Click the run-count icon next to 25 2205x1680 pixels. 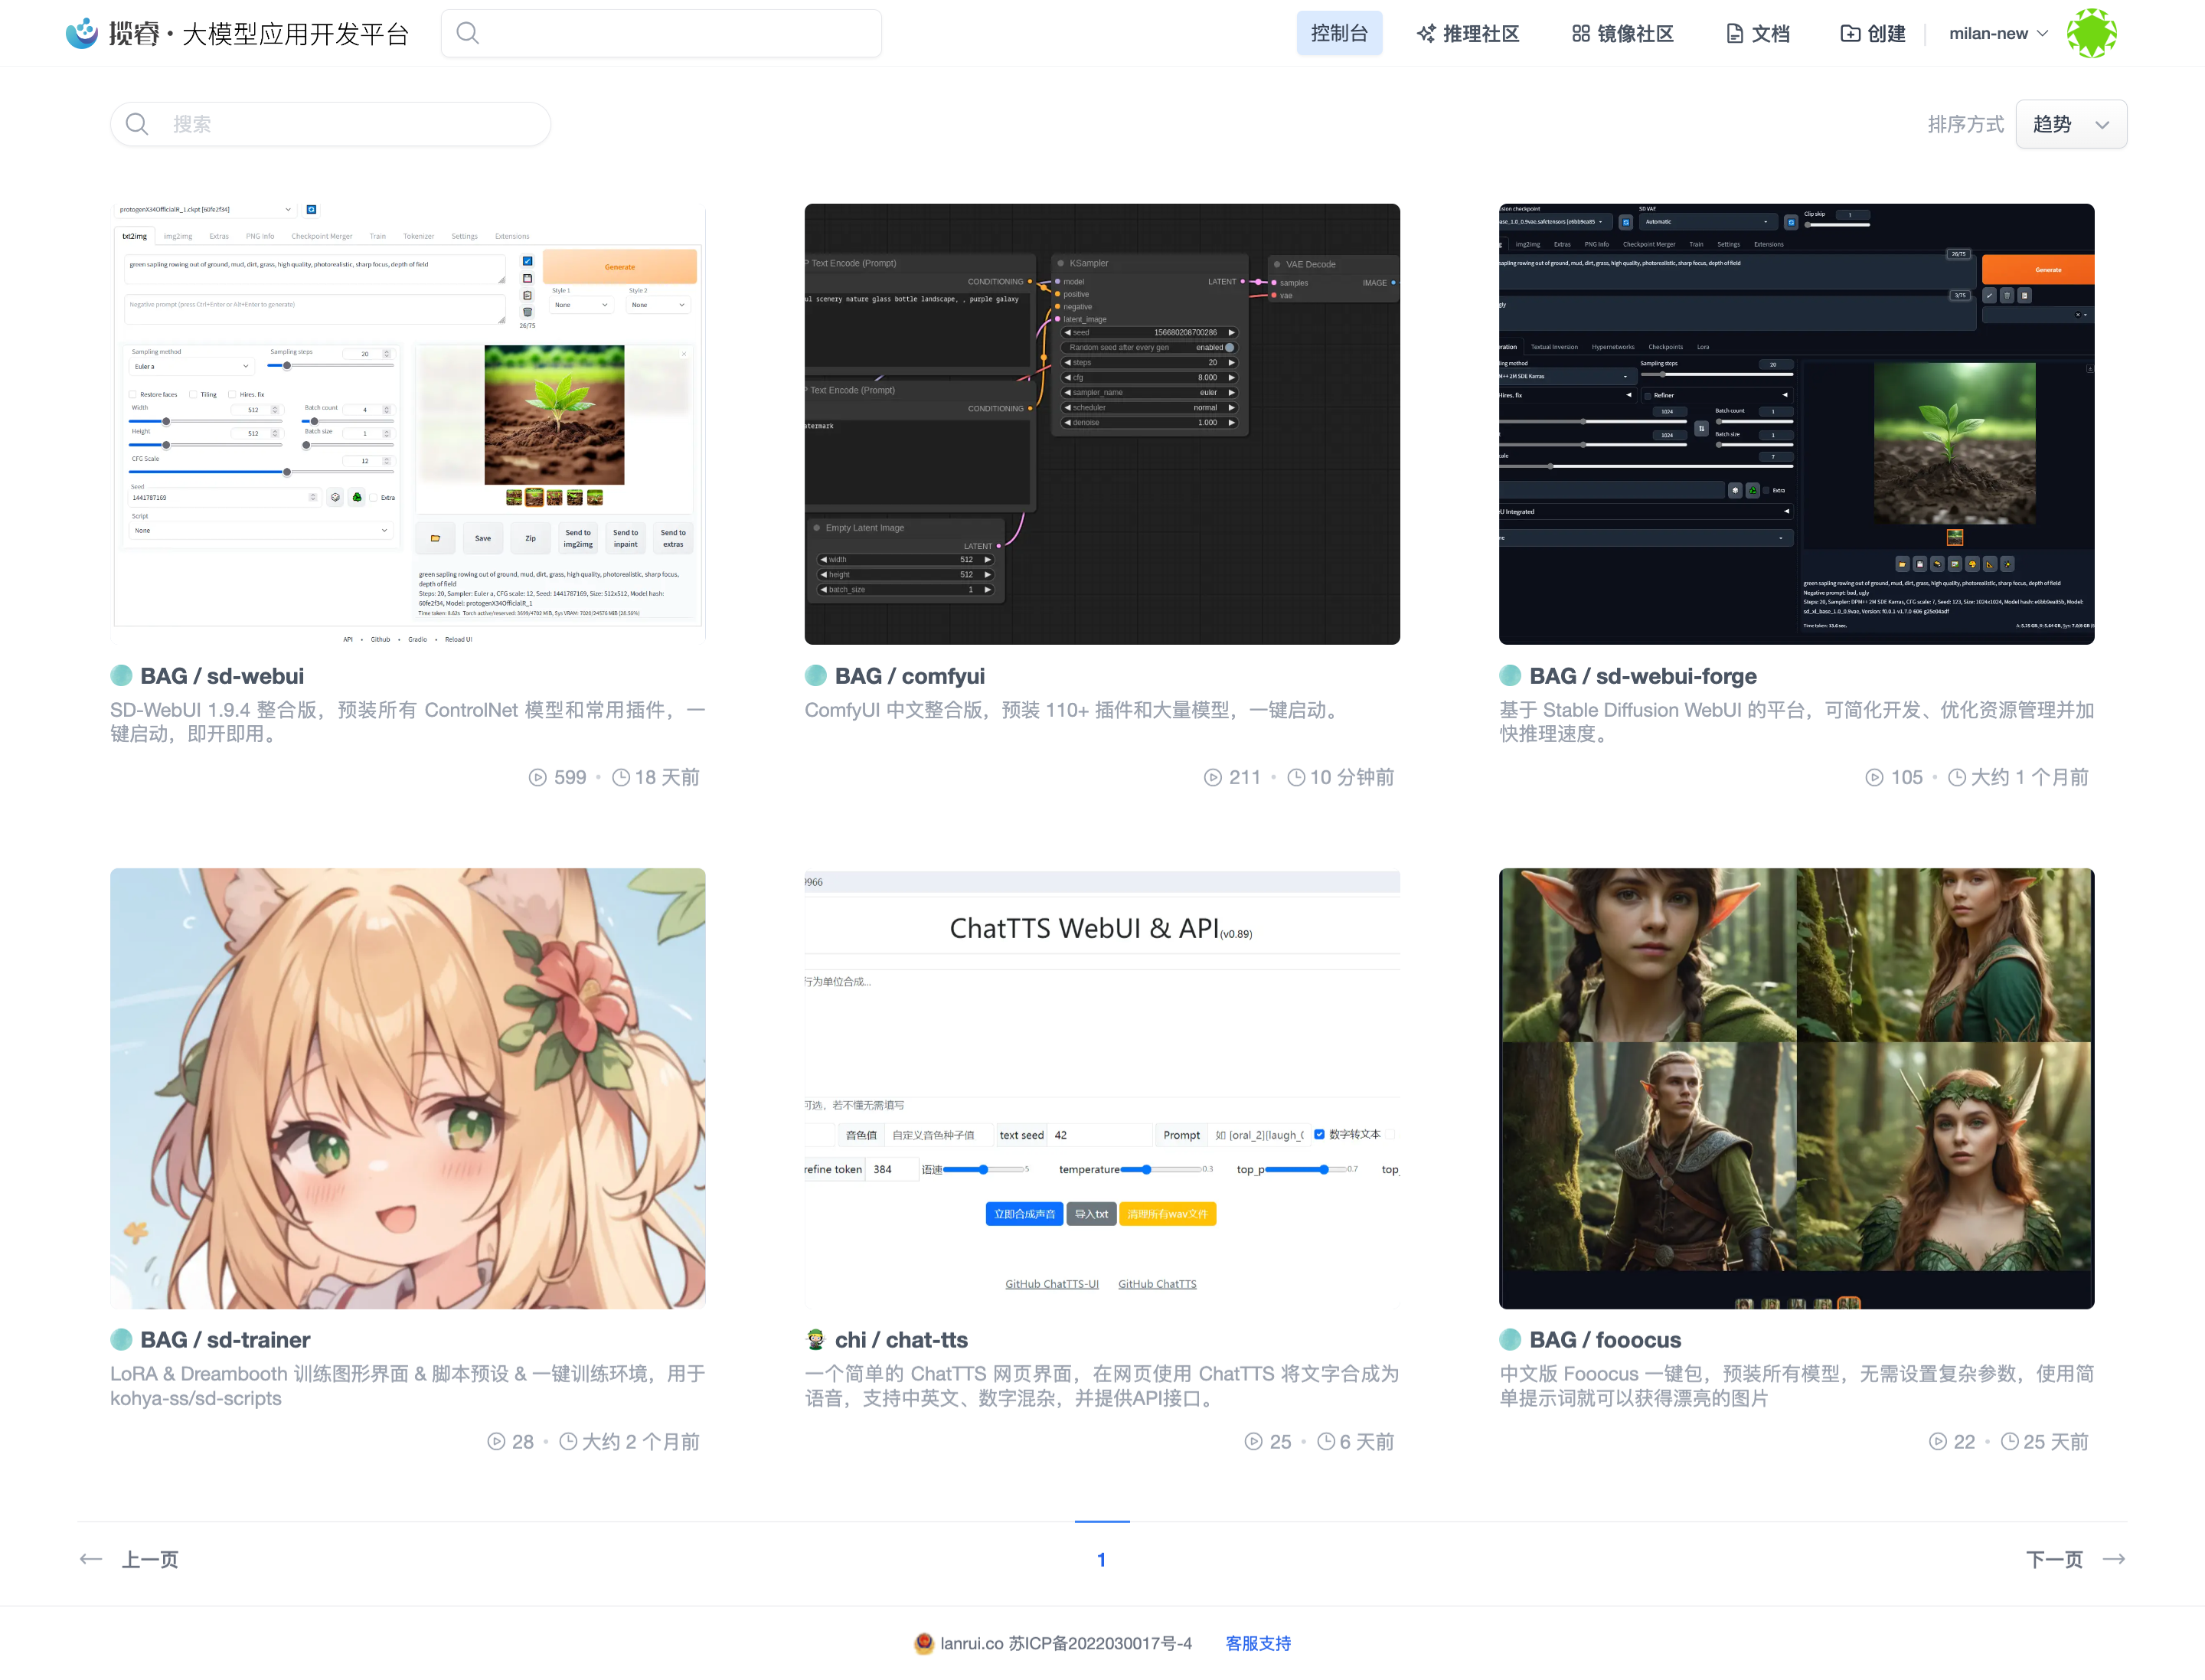coord(1254,1442)
